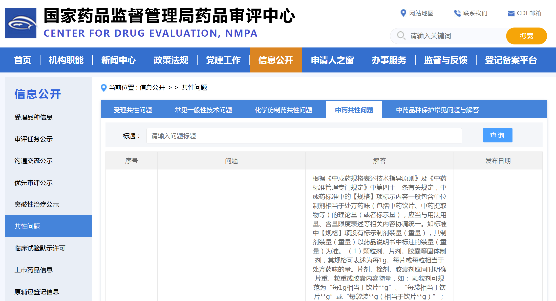The image size is (556, 301).
Task: Click the magnifier icon in search box
Action: click(x=401, y=35)
